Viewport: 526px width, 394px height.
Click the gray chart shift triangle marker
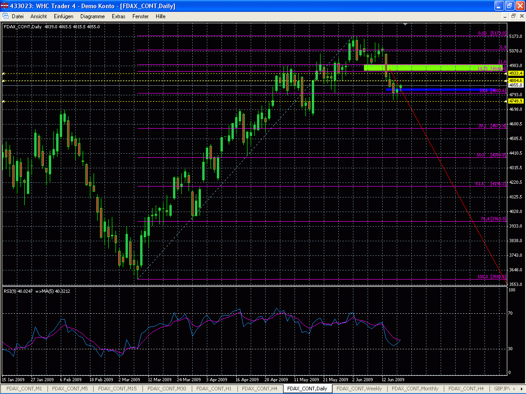[405, 24]
